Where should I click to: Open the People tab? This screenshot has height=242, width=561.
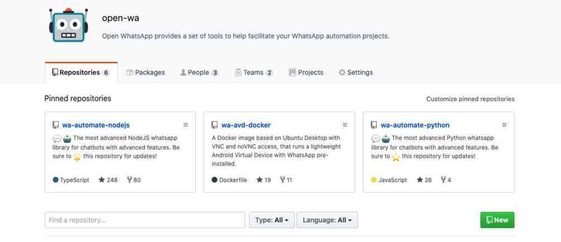coord(199,72)
